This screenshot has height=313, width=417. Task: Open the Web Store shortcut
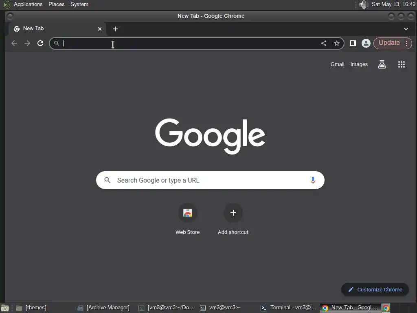pos(187,219)
